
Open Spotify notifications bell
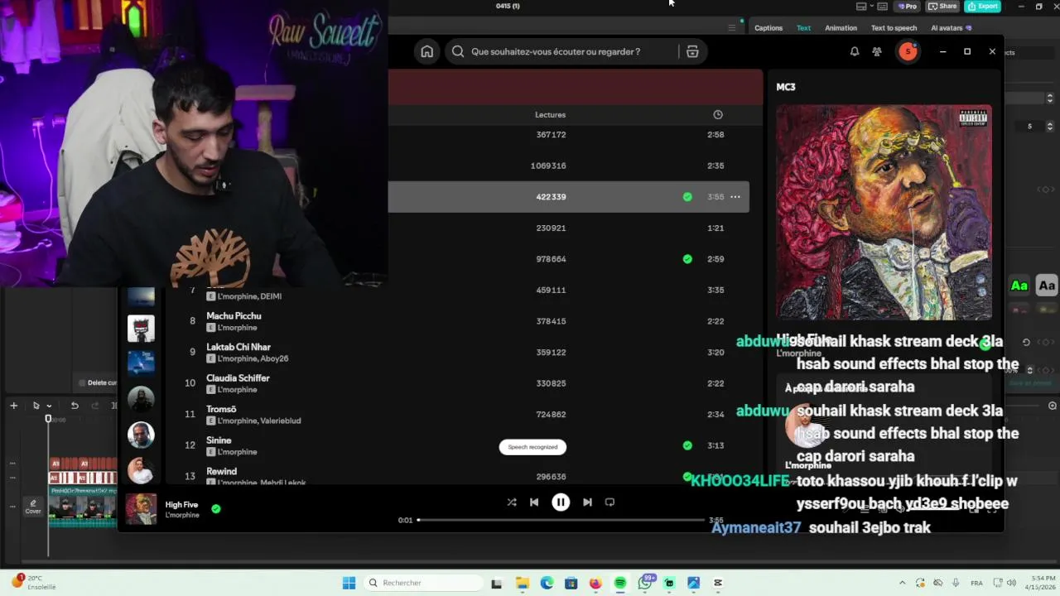855,51
